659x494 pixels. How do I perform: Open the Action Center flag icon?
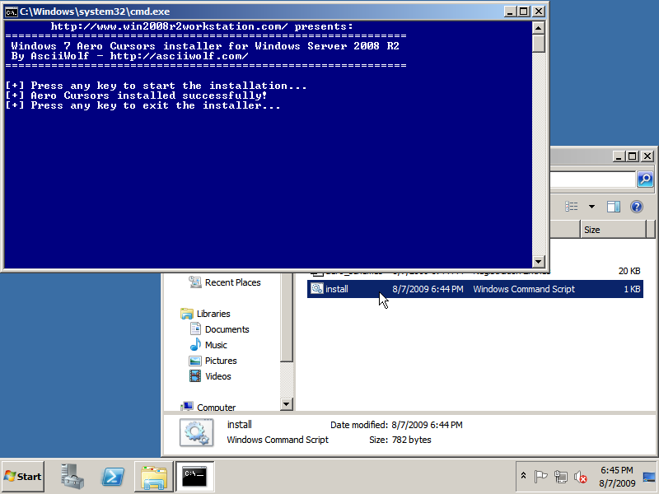click(x=540, y=477)
